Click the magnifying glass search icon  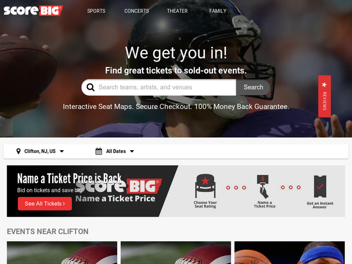(x=90, y=87)
